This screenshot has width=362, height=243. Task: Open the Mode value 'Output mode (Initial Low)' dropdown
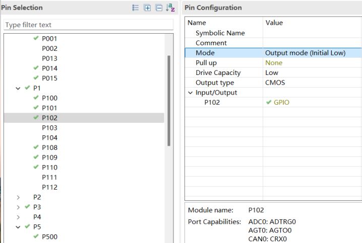coord(313,53)
